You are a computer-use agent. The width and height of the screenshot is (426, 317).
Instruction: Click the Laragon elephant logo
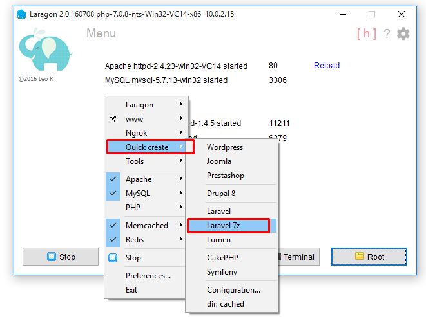coord(45,50)
